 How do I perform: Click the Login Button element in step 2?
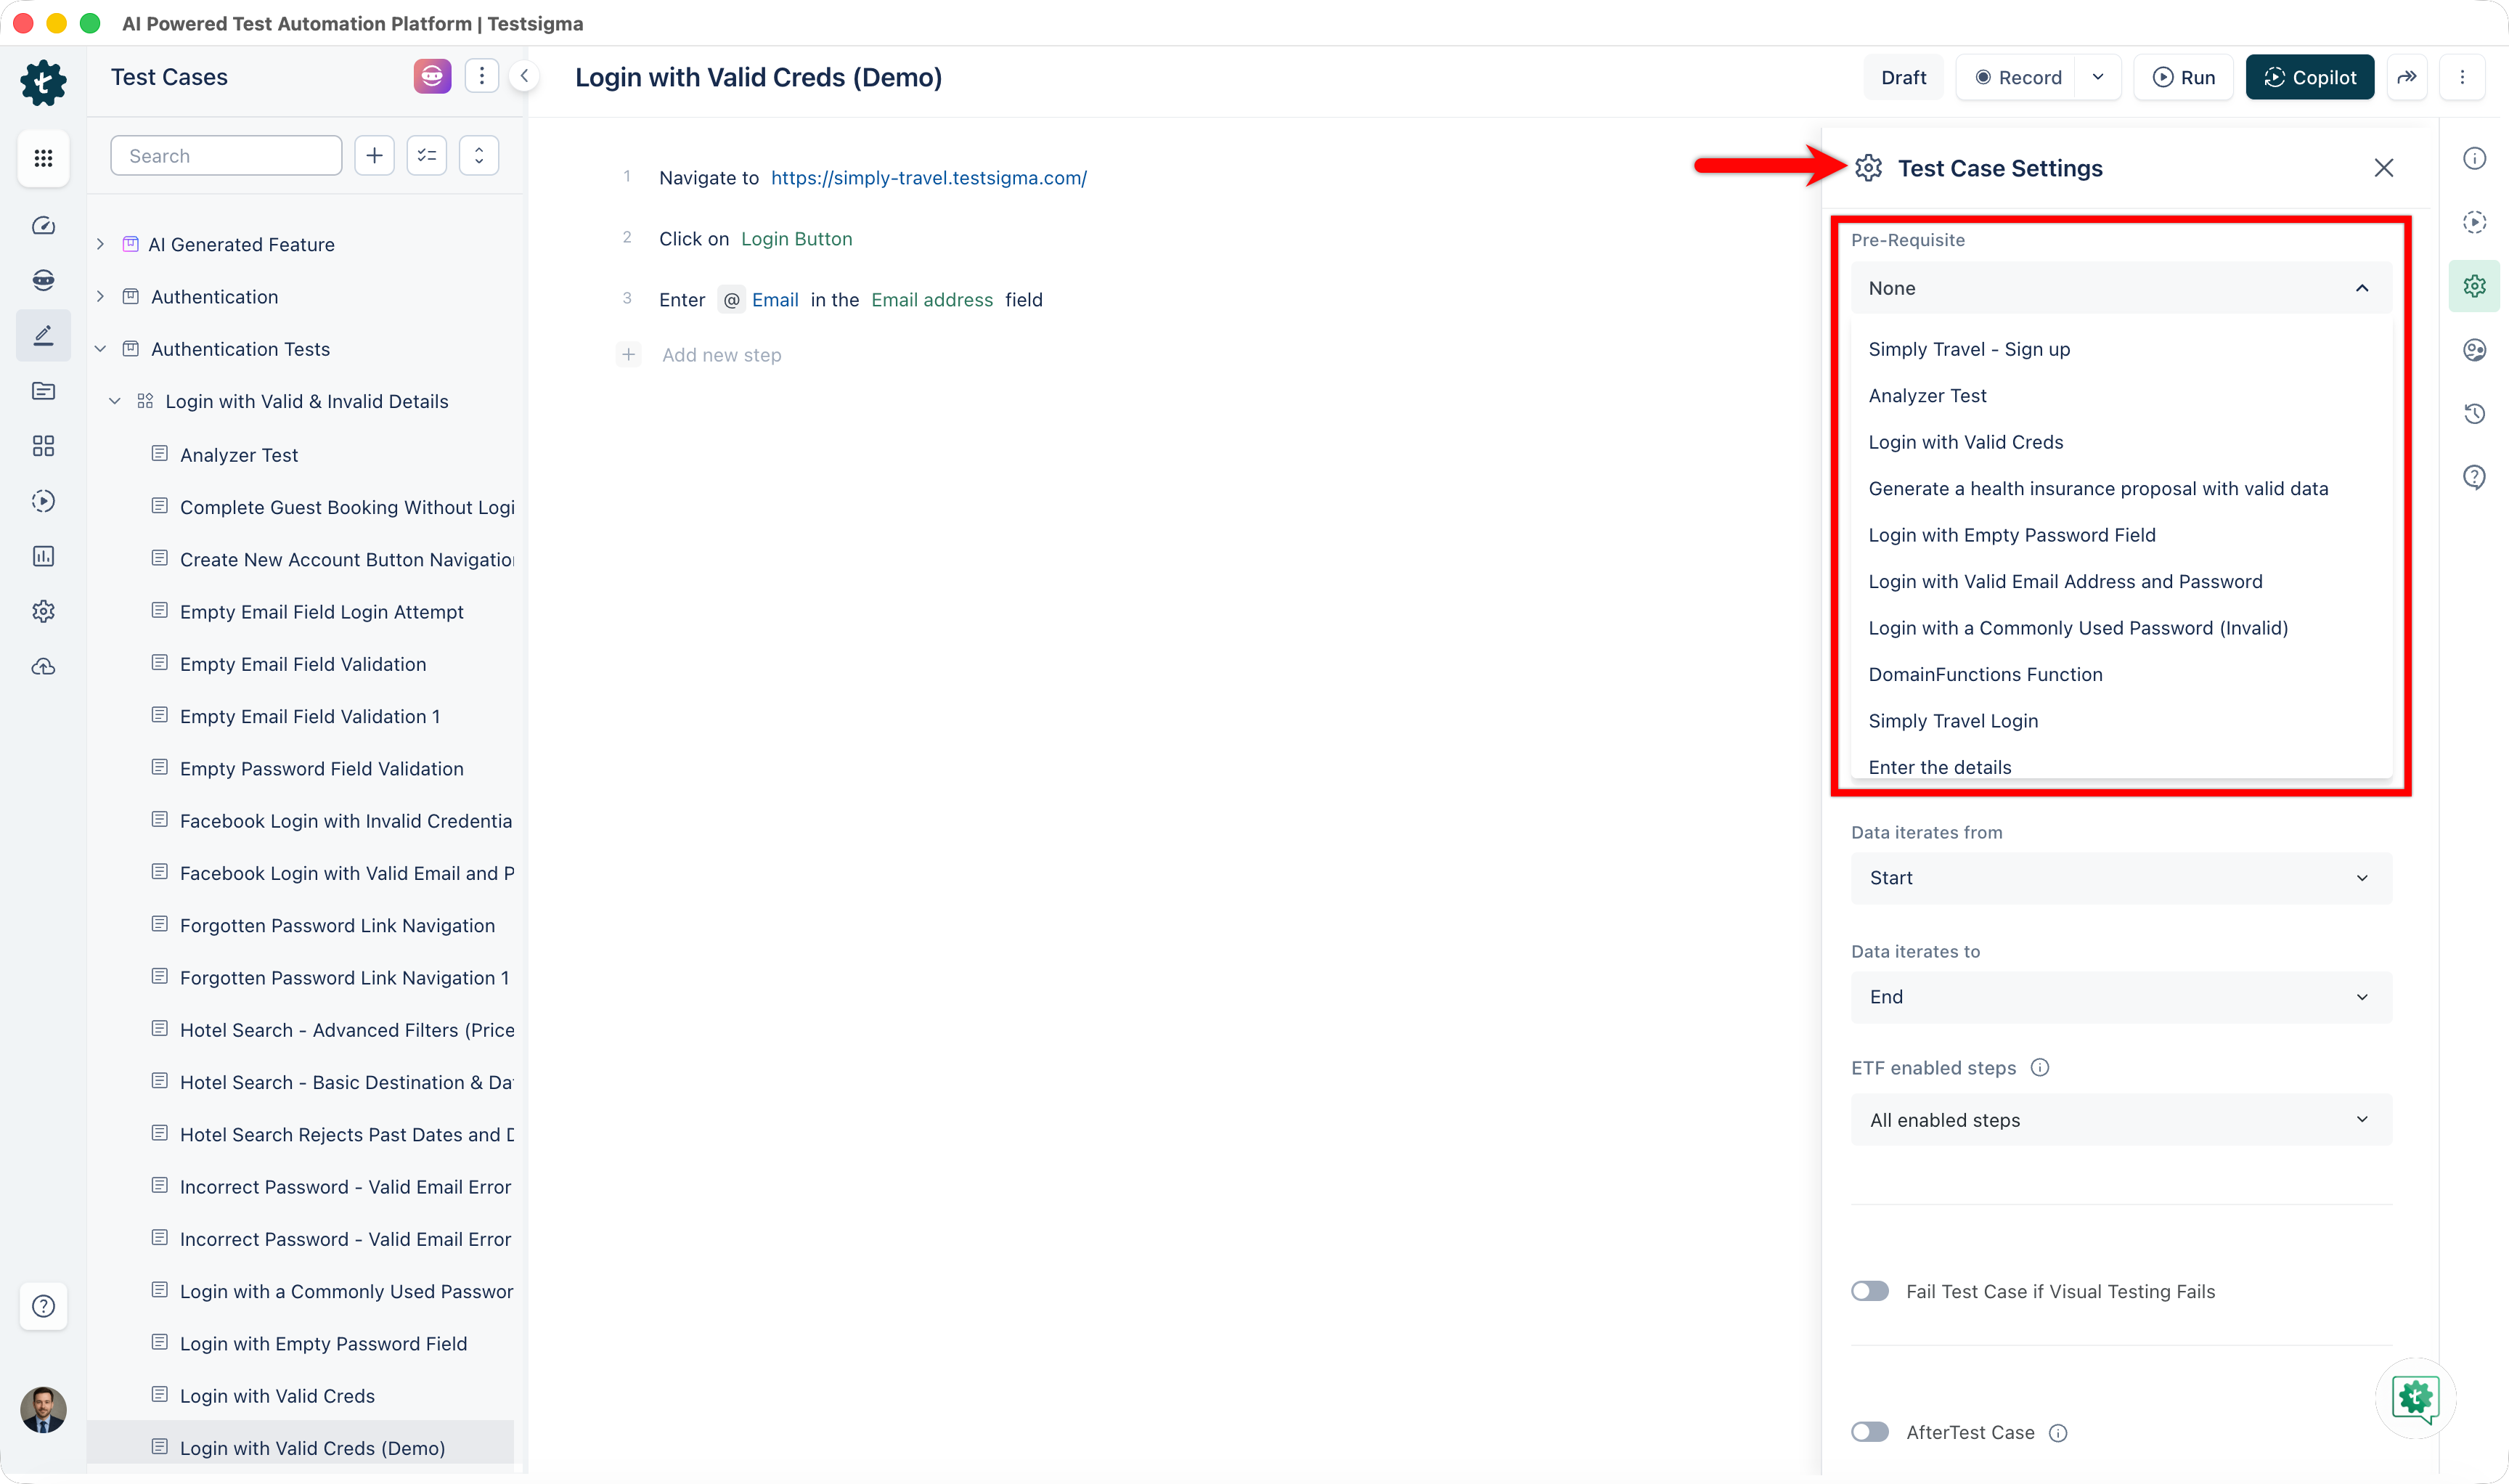tap(796, 239)
